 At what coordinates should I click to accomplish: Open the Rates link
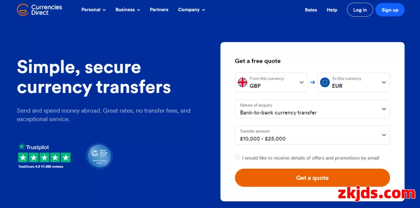311,10
